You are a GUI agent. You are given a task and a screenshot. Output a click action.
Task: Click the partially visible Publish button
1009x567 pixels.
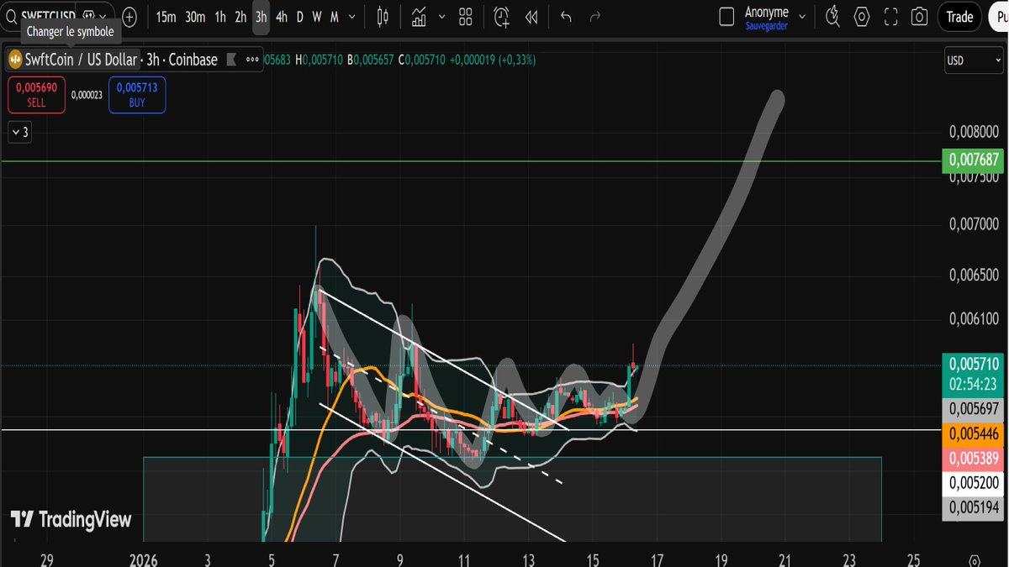[x=997, y=17]
